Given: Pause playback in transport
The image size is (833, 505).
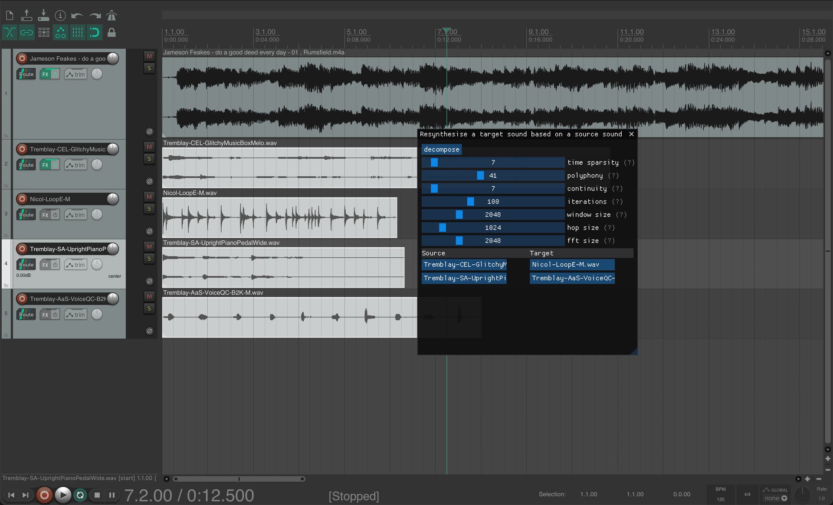Looking at the screenshot, I should pyautogui.click(x=112, y=495).
